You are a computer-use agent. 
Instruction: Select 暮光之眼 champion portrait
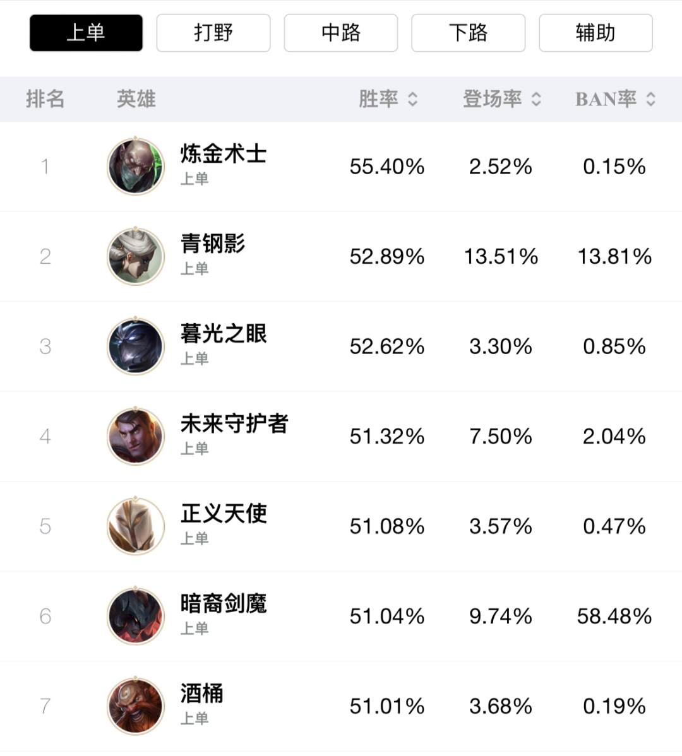click(136, 346)
